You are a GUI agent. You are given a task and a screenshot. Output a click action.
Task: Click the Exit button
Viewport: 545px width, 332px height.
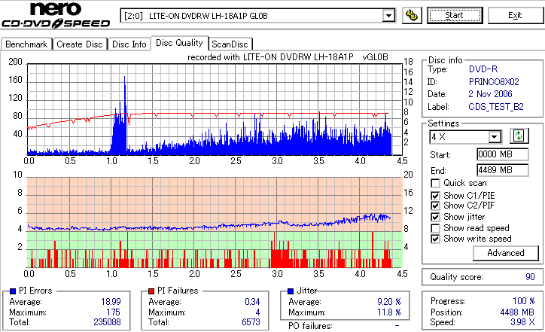515,16
